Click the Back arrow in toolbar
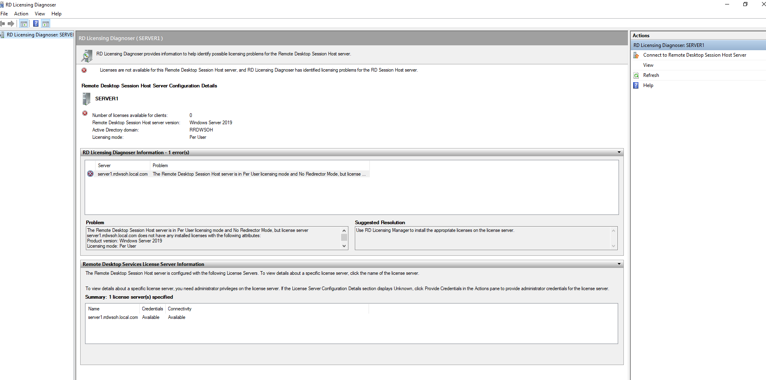Screen dimensions: 766x380 coord(3,24)
